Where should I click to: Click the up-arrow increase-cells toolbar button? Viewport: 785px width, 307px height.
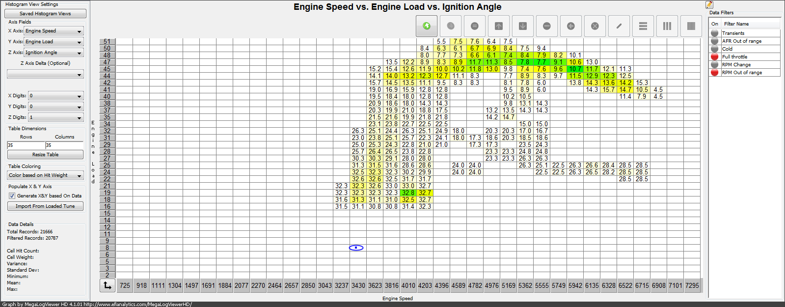tap(498, 26)
